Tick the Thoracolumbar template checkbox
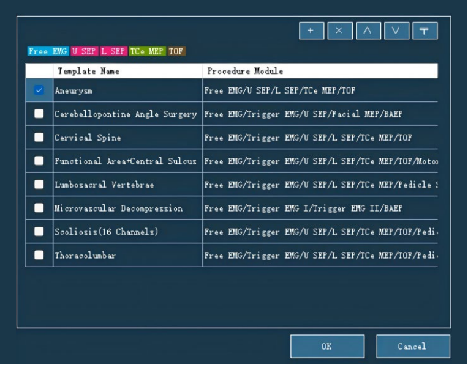Viewport: 468px width, 365px height. [x=39, y=256]
